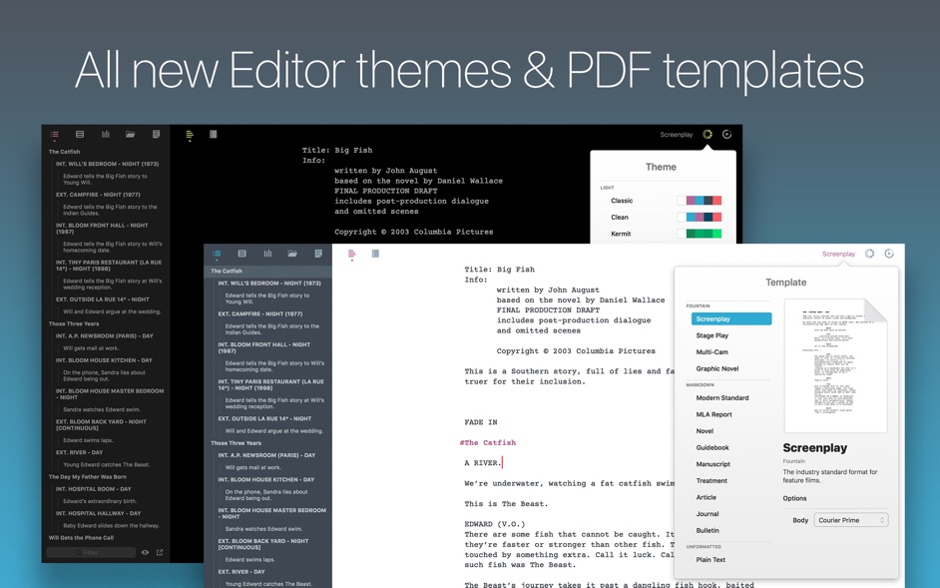The image size is (940, 588).
Task: Click EDWARD (V.O.) character line in editor
Action: point(495,524)
